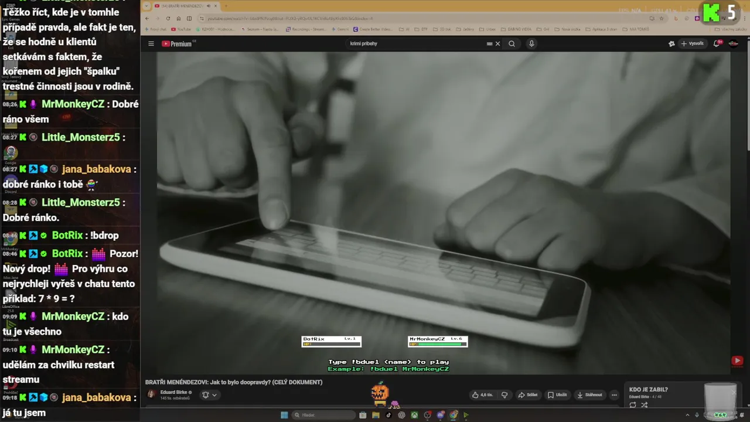This screenshot has height=422, width=750.
Task: Open Windows Start menu
Action: click(284, 415)
